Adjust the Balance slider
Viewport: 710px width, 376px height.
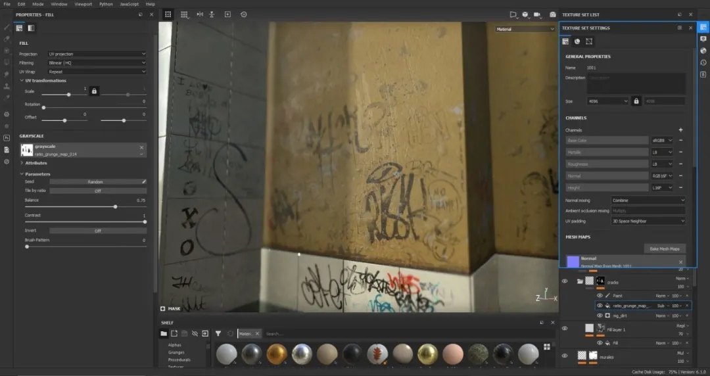[x=85, y=206]
